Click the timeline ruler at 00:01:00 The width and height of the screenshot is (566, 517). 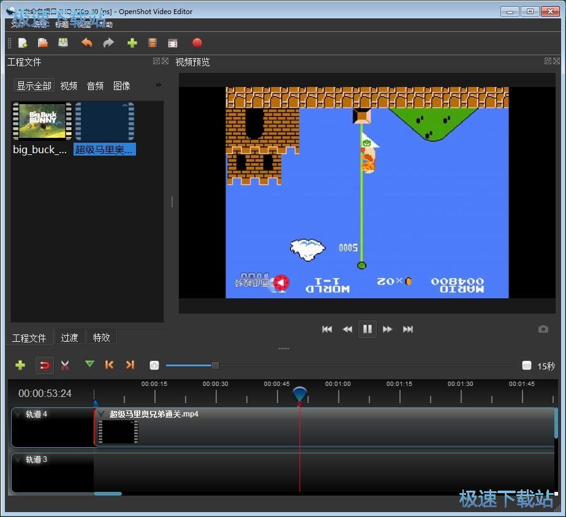[x=338, y=384]
